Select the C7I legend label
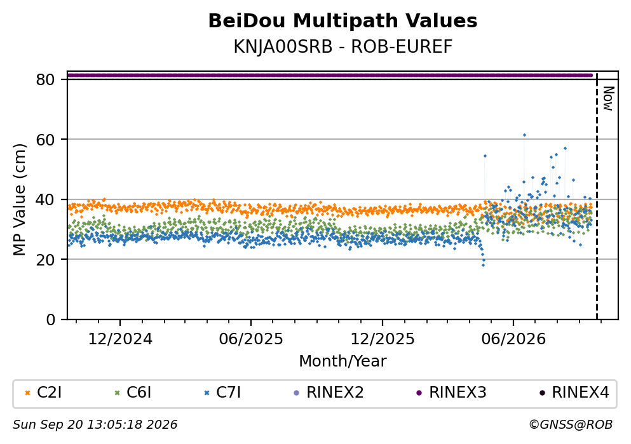Screen dimensions: 631x444 229,393
